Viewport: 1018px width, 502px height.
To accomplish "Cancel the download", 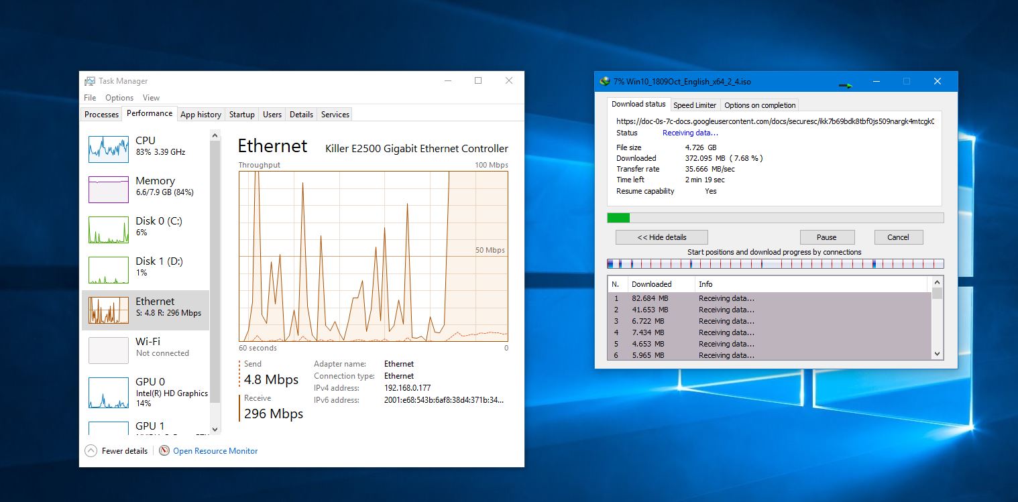I will click(x=898, y=237).
